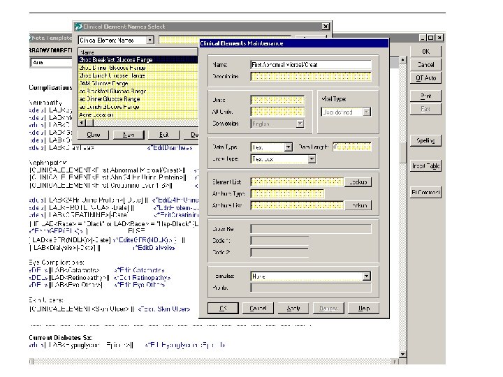
Task: Maximize the Note Template window
Action: (430, 38)
